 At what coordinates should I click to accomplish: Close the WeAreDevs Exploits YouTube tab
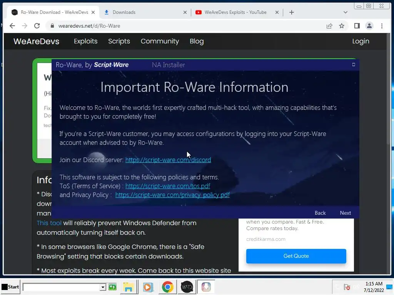coord(277,12)
